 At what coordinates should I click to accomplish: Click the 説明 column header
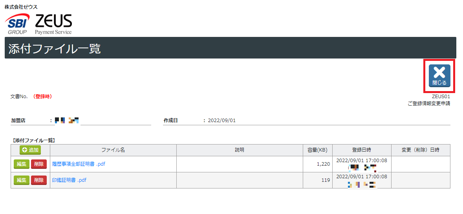coord(240,150)
